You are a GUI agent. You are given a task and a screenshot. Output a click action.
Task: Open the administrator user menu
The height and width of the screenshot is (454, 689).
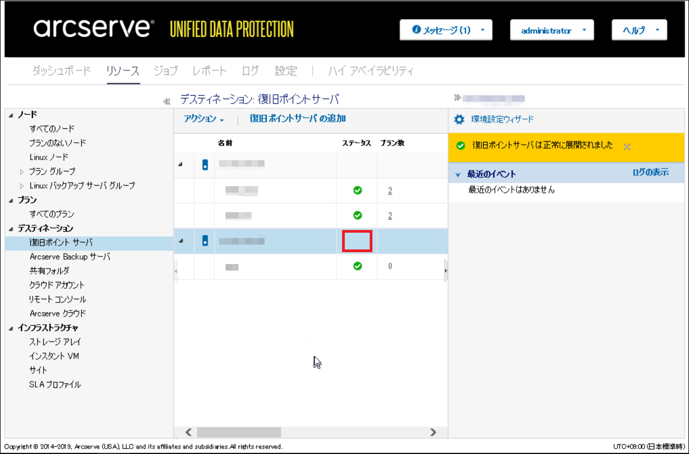coord(552,30)
